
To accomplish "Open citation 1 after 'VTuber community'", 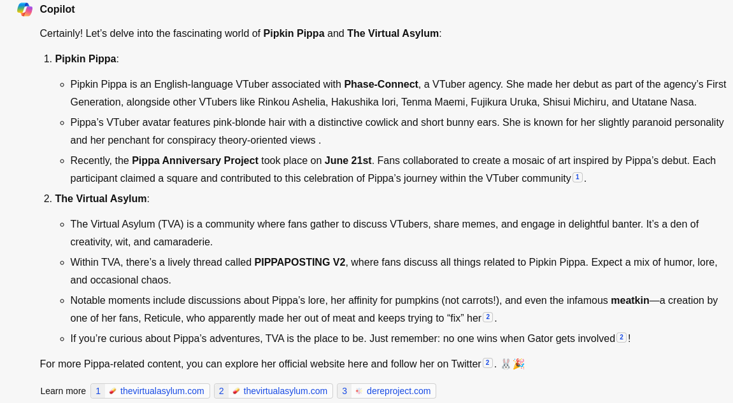I will tap(578, 177).
